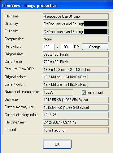Click the Print size field
The width and height of the screenshot is (113, 153).
[x=76, y=70]
